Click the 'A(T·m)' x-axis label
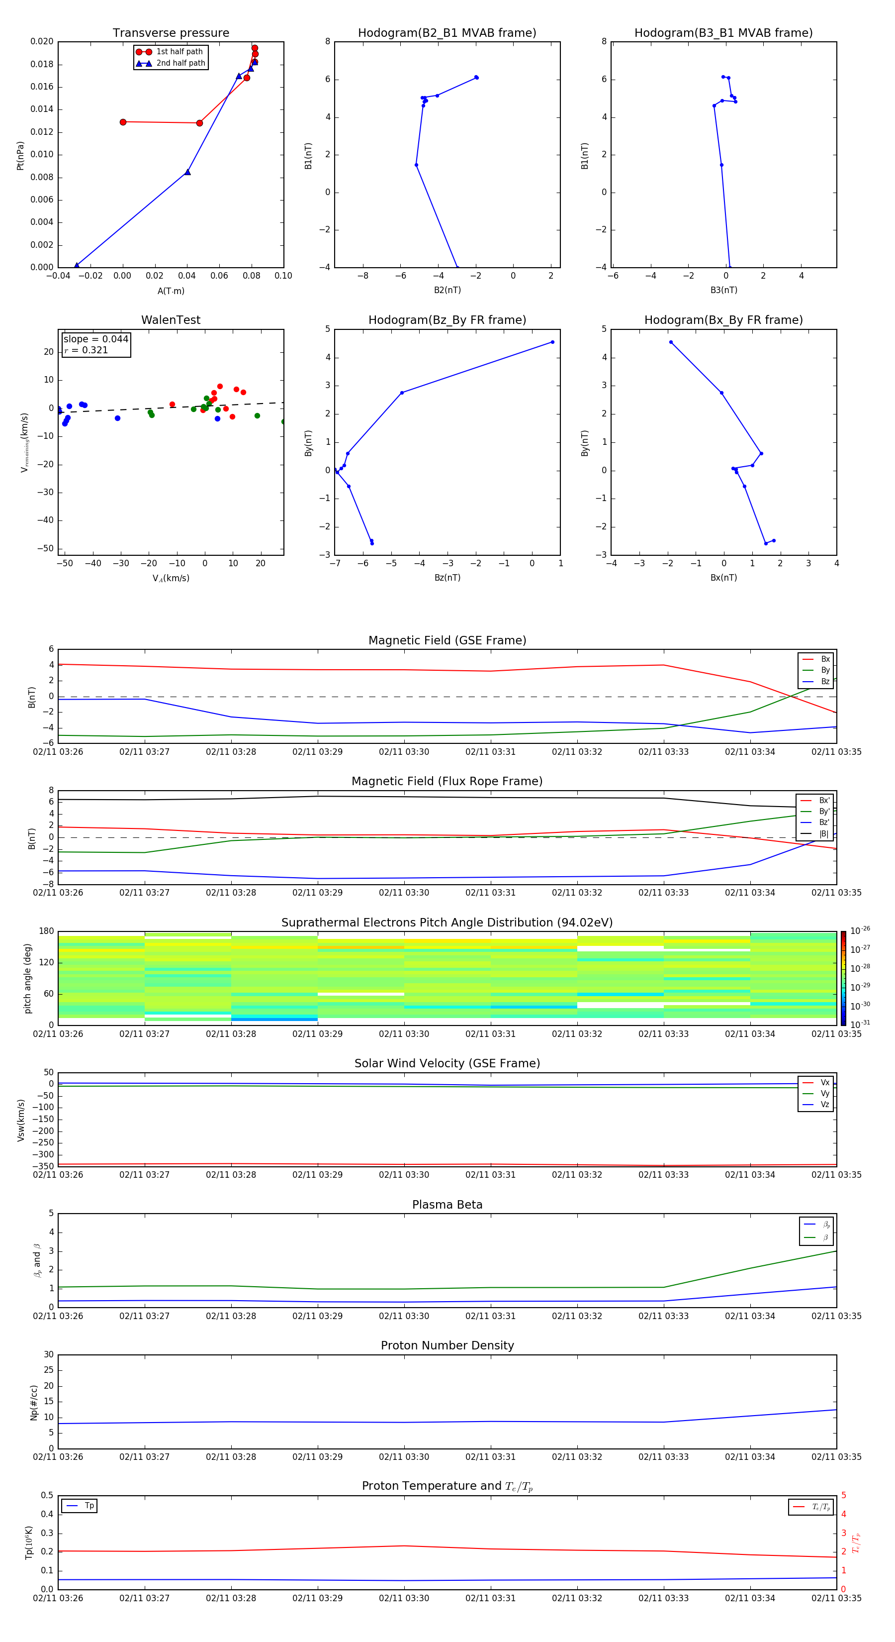Screen dimensions: 895x1642 (171, 291)
